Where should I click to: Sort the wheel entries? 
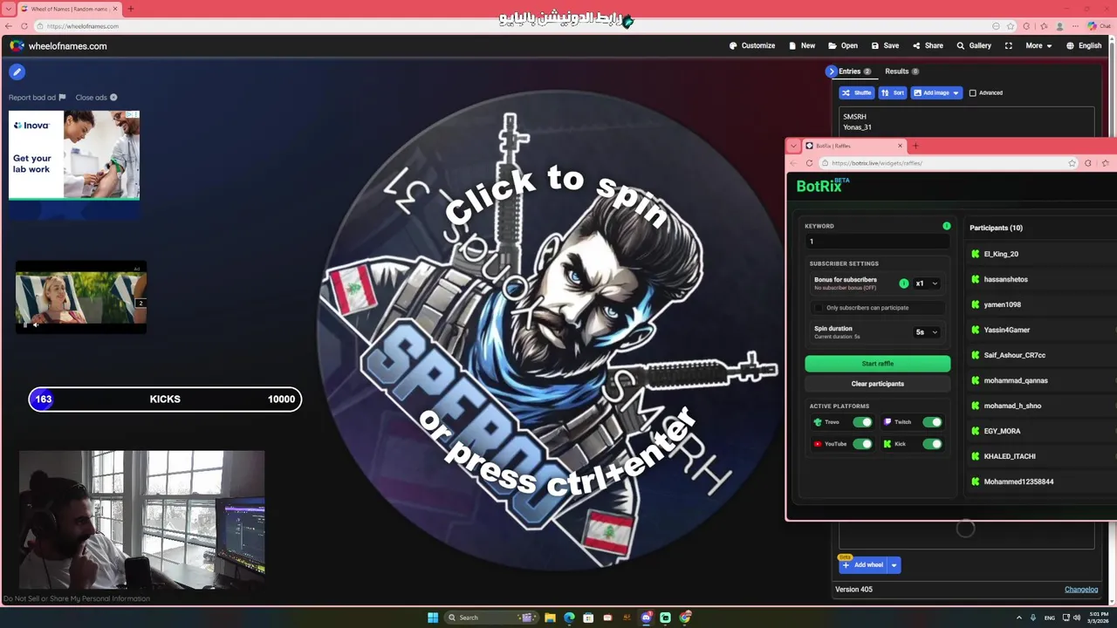coord(893,92)
